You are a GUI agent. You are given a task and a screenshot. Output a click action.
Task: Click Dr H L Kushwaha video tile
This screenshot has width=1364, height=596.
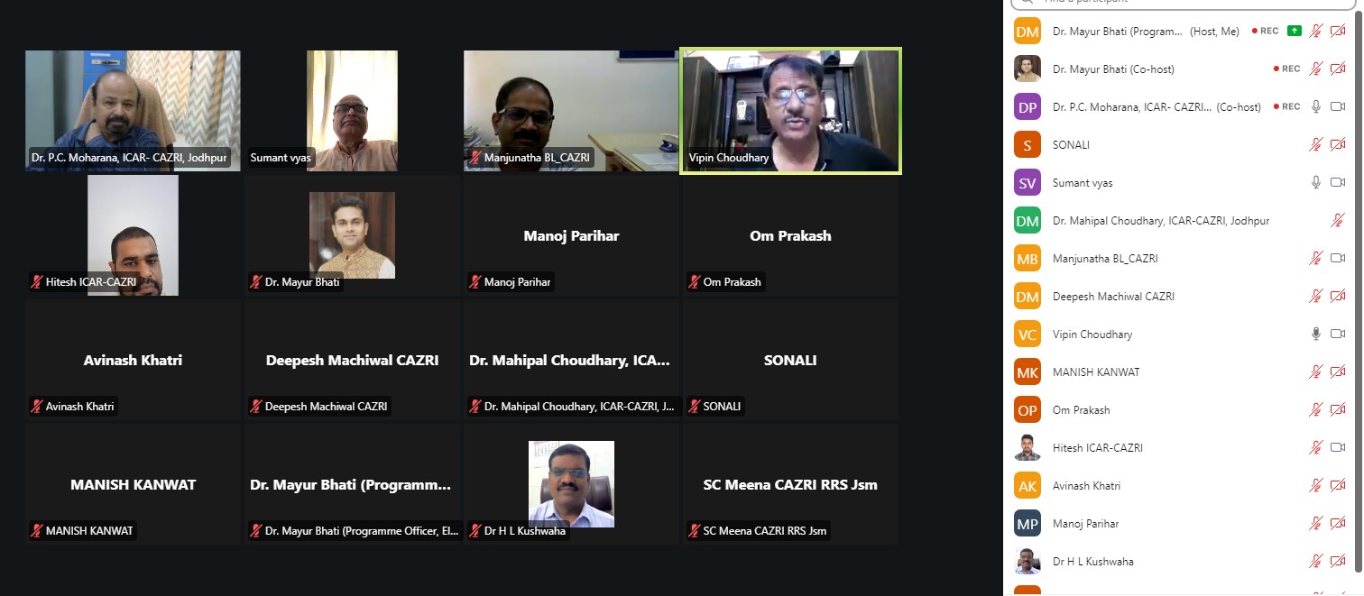tap(571, 484)
